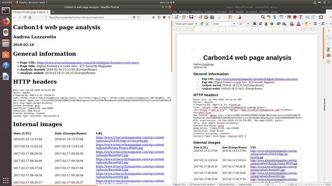Export document as PDF
332x186 pixels.
pos(200,17)
